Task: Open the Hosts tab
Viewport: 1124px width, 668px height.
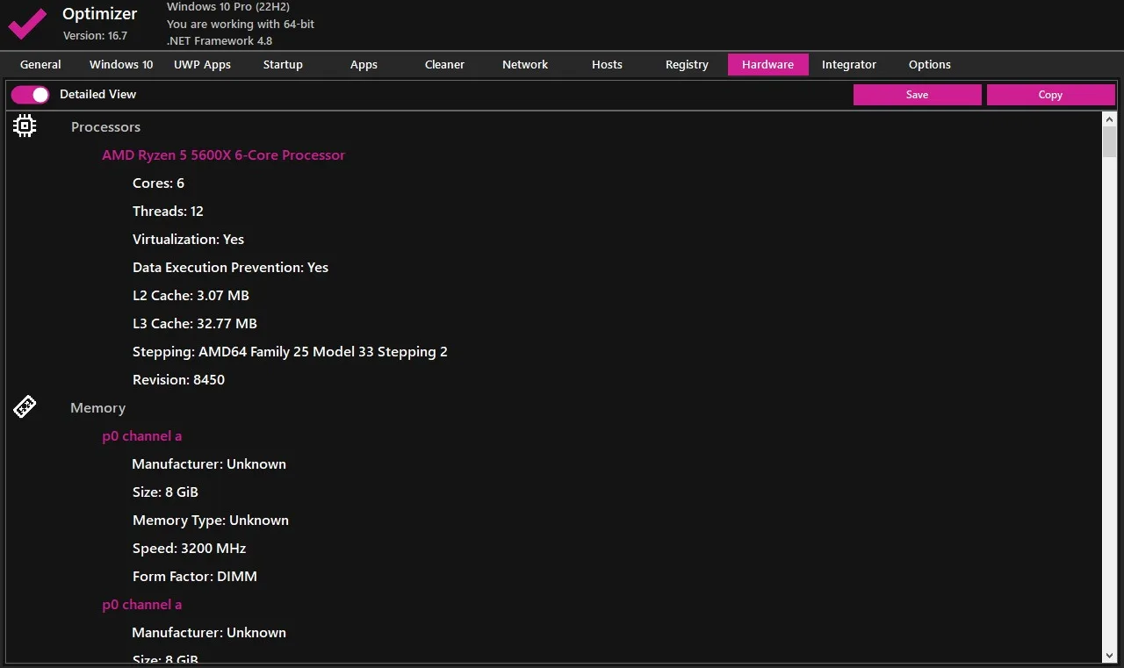Action: 607,64
